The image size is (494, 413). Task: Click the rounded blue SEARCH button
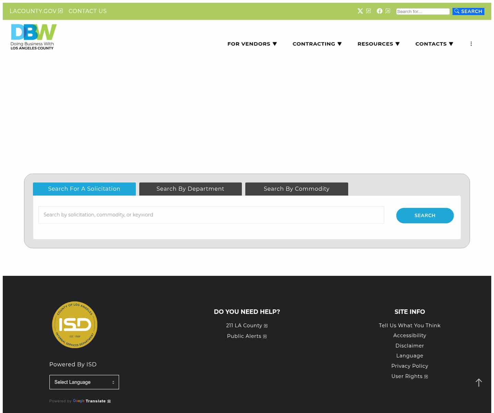(425, 215)
